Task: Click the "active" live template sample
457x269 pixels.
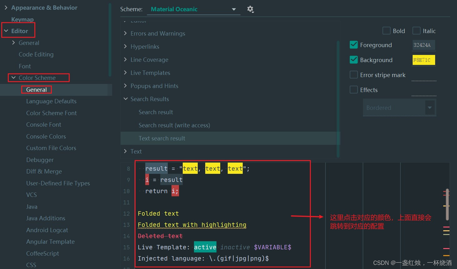Action: click(205, 247)
